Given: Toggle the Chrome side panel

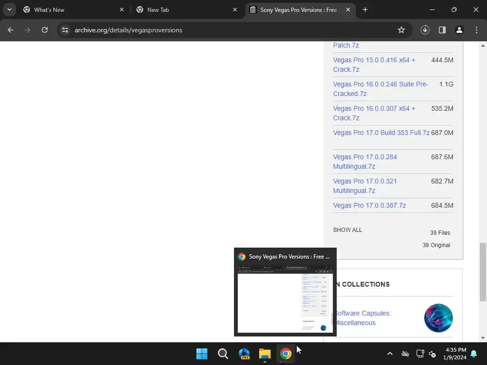Looking at the screenshot, I should pos(442,30).
